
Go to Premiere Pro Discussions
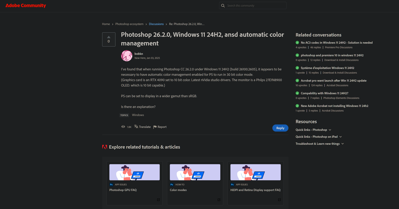[339, 48]
